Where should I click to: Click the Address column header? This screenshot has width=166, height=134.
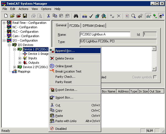123,91
